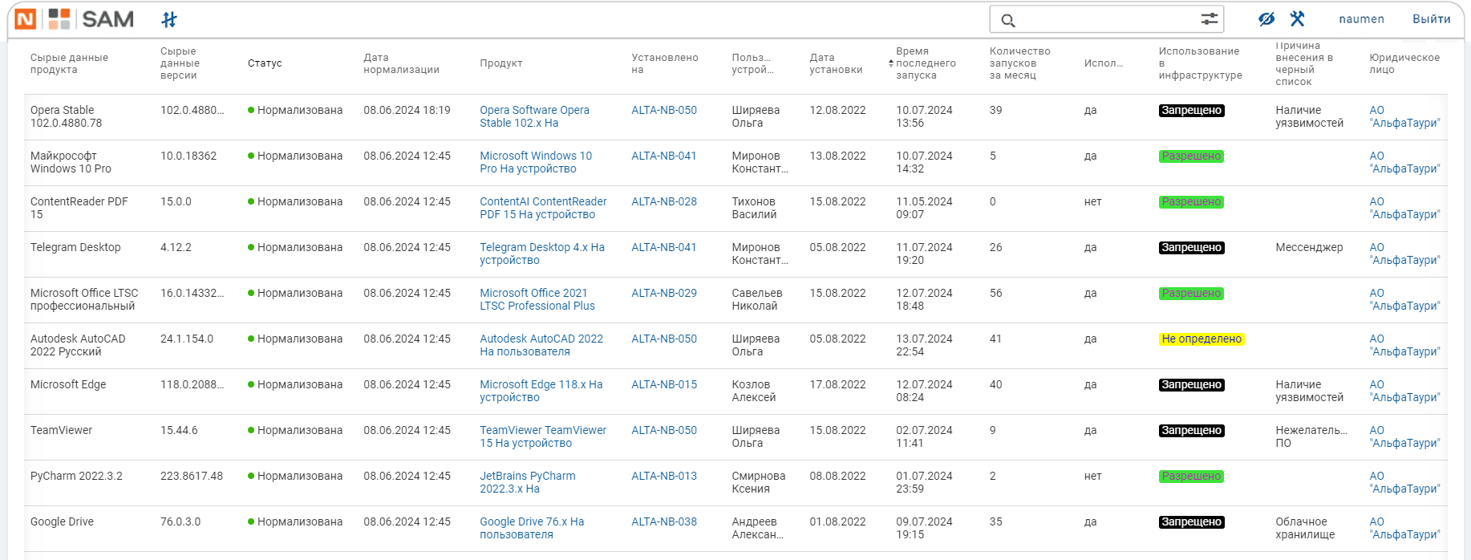The image size is (1471, 560).
Task: Open Microsoft Edge 118.x product link
Action: 541,391
